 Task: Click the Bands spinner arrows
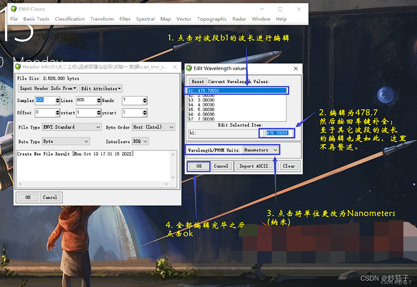(145, 101)
